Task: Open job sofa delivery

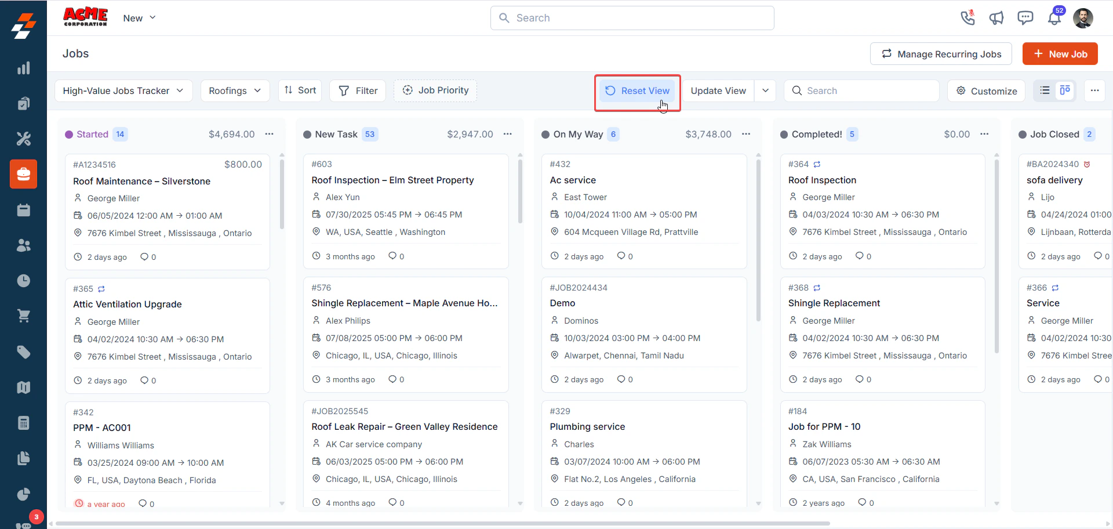Action: pos(1054,180)
